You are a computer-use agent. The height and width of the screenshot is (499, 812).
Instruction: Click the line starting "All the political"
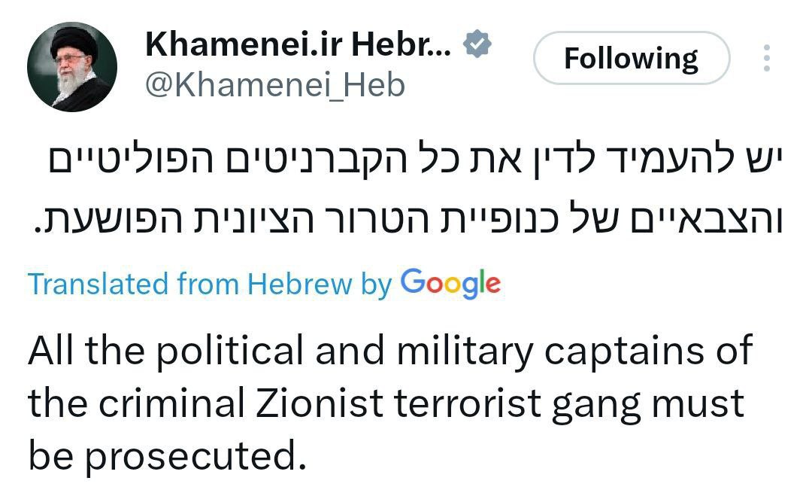(x=389, y=351)
